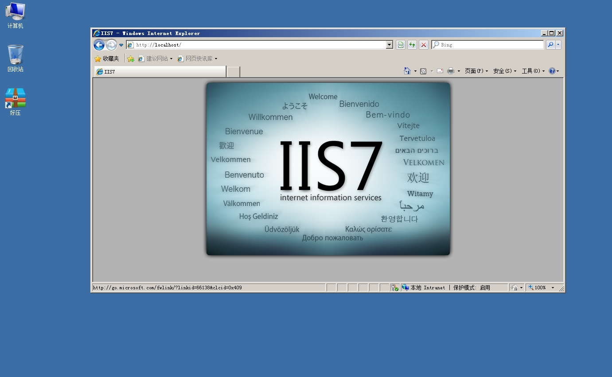The height and width of the screenshot is (377, 612).
Task: Open the blue Help question mark icon
Action: (552, 71)
